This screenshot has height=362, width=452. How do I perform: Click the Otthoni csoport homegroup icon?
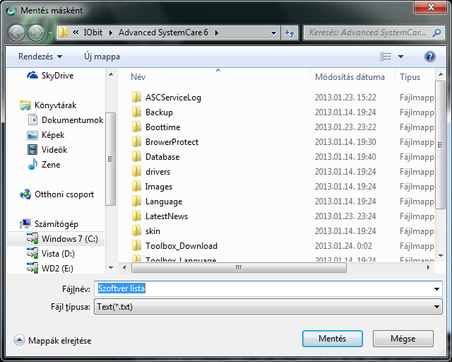tap(25, 194)
